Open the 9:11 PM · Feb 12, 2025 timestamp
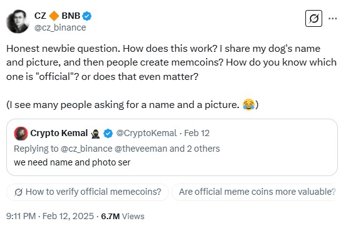Screen dimensions: 346x226 coord(50,216)
